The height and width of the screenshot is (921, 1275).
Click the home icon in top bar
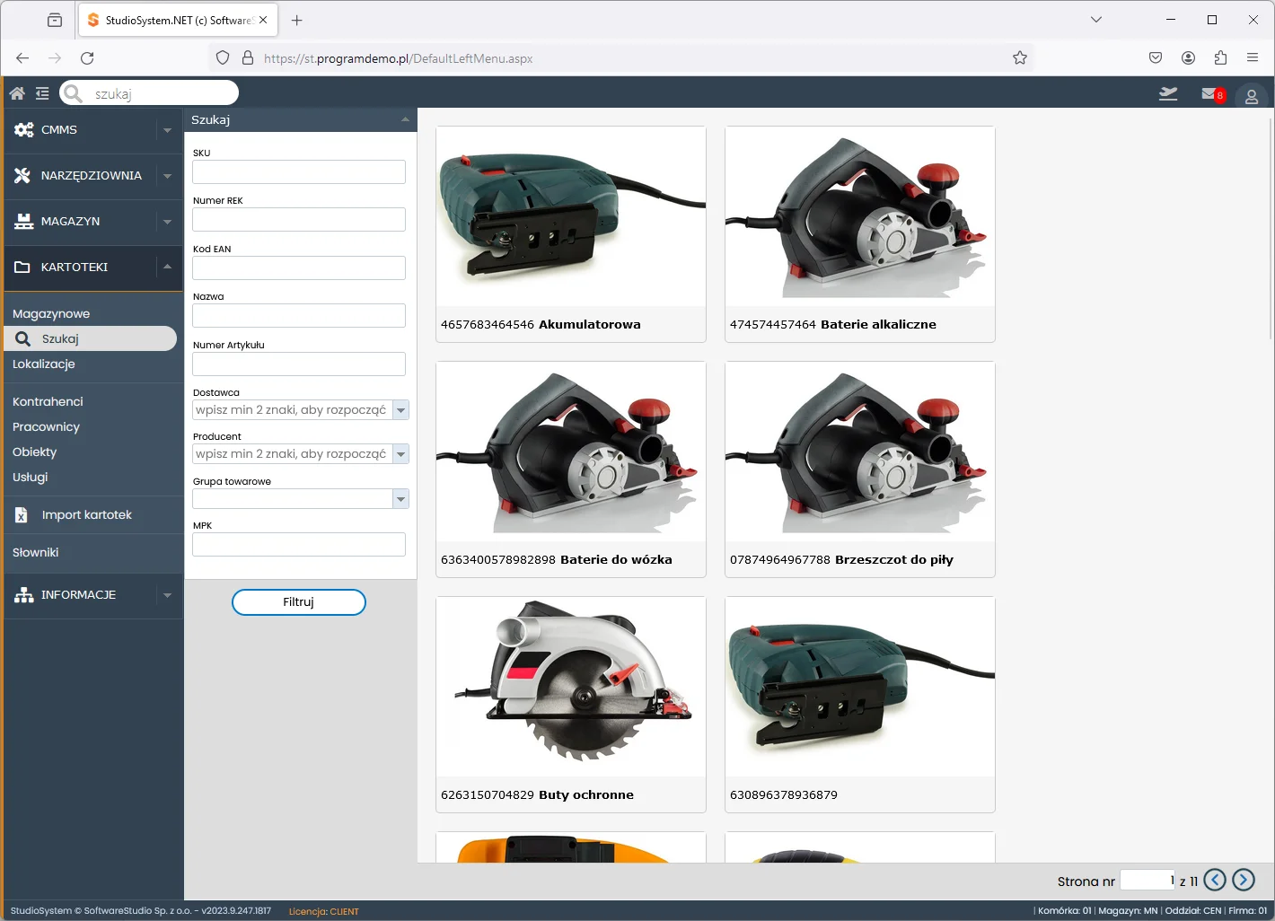[x=17, y=93]
